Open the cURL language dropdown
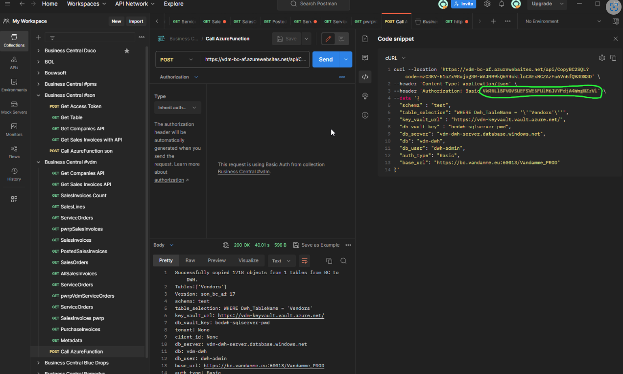623x374 pixels. (x=395, y=58)
